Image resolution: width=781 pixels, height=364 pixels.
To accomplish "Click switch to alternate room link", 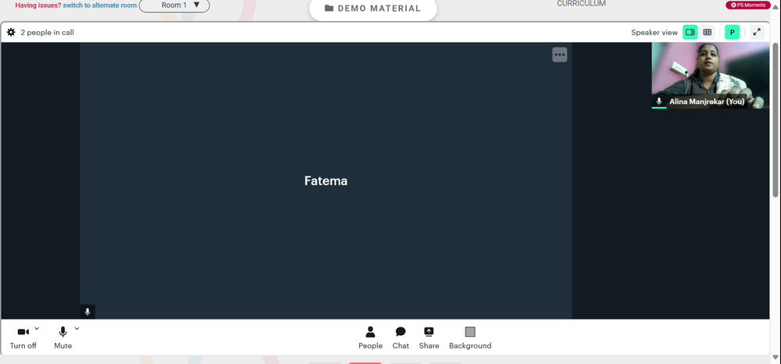I will (x=100, y=5).
